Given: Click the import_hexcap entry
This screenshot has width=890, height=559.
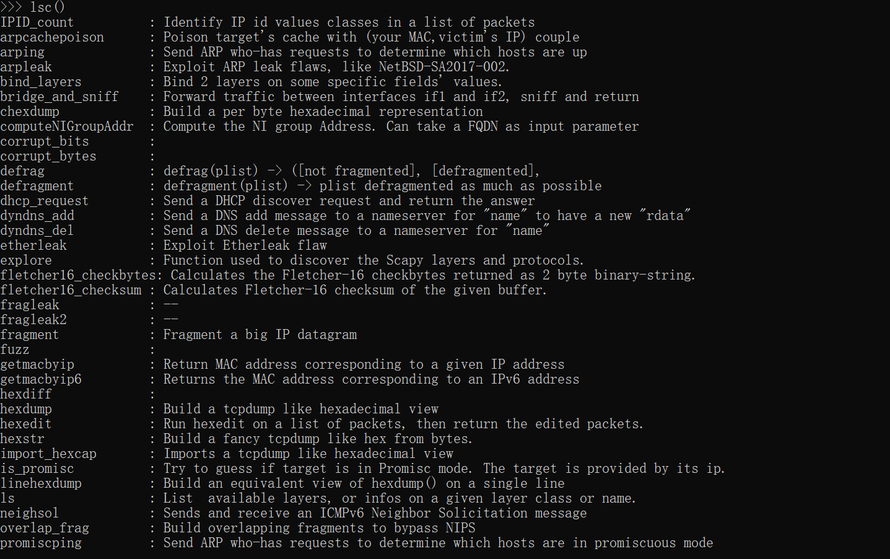Looking at the screenshot, I should click(x=48, y=454).
